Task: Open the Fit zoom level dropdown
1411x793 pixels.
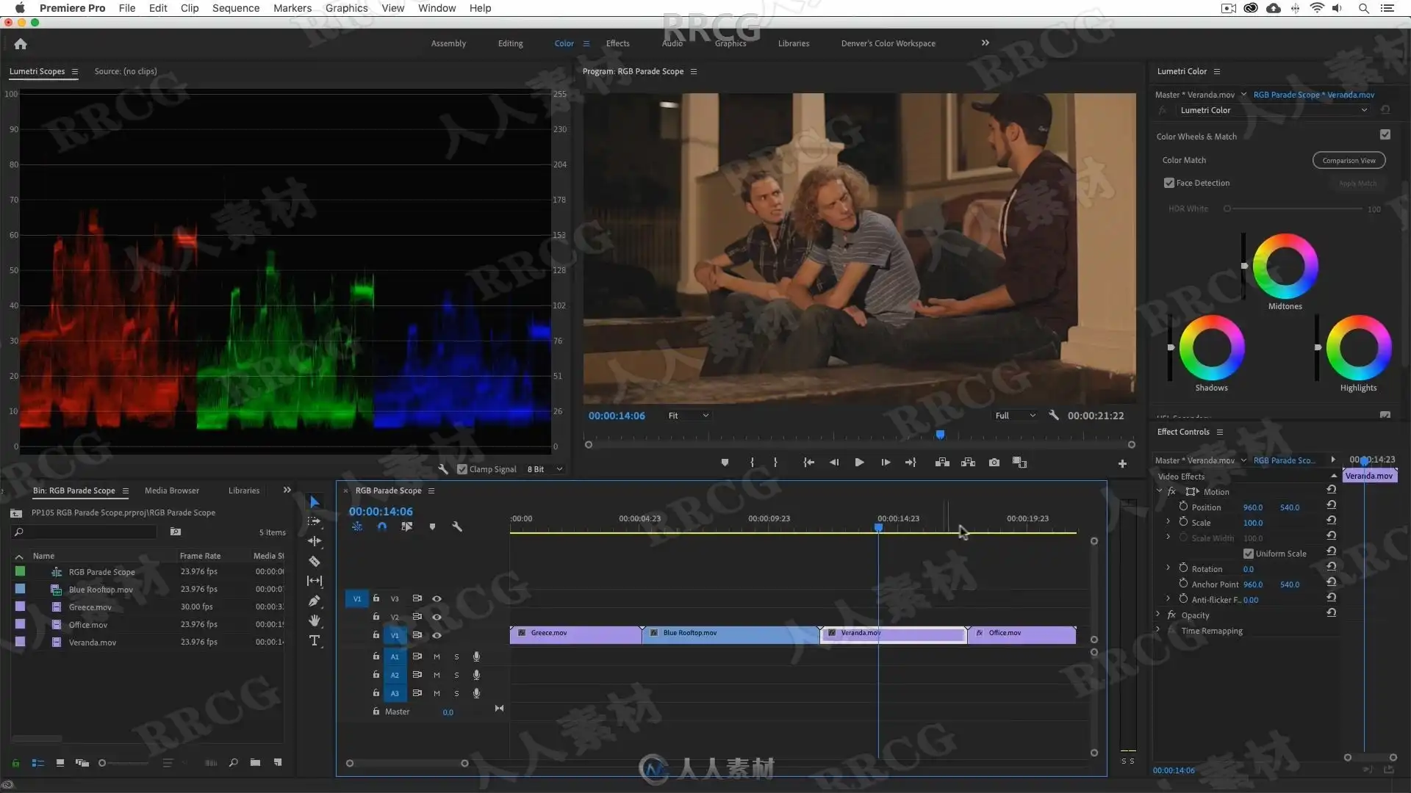Action: pos(689,416)
